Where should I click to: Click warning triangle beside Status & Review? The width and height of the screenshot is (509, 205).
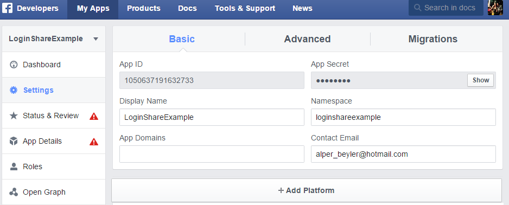tap(94, 116)
